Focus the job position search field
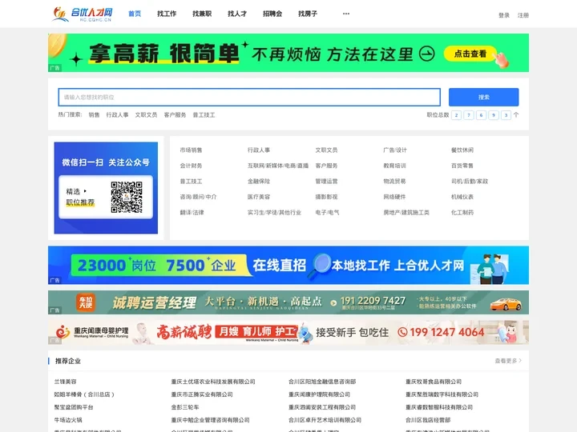The height and width of the screenshot is (432, 577). point(249,97)
